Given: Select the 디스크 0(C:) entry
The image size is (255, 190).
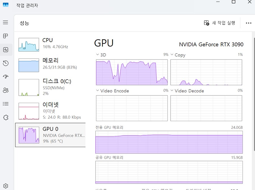Looking at the screenshot, I should pos(50,87).
